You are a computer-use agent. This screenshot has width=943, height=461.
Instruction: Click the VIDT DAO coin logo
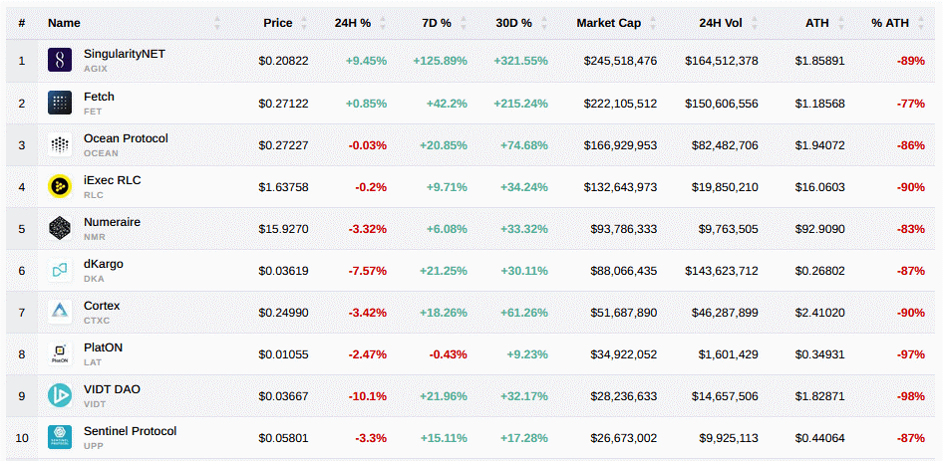click(60, 395)
